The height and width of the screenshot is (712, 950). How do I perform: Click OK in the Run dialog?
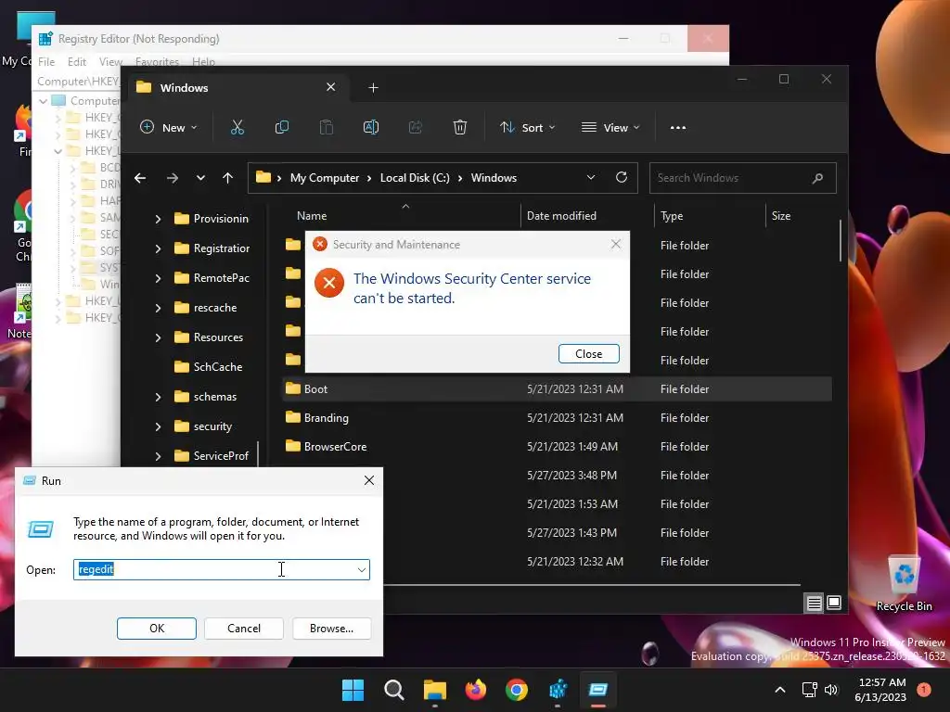(x=156, y=629)
